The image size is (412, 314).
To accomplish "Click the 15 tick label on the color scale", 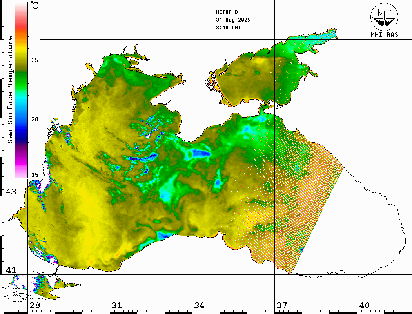I will tap(34, 175).
